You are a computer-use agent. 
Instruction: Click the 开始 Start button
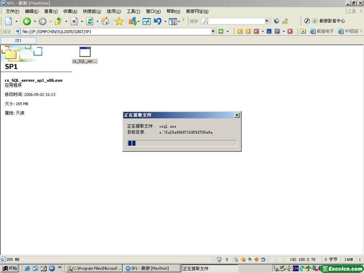(10, 268)
